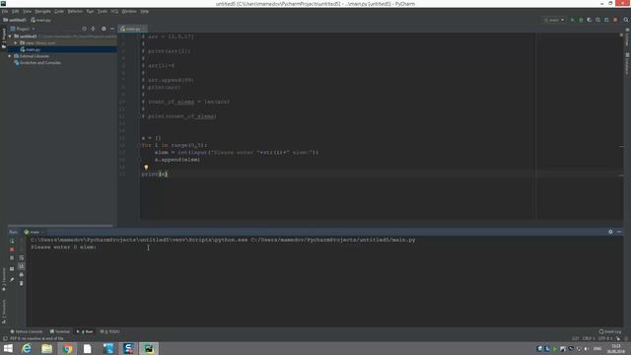This screenshot has height=355, width=631.
Task: Click the yellow lightbulb intention icon
Action: (146, 167)
